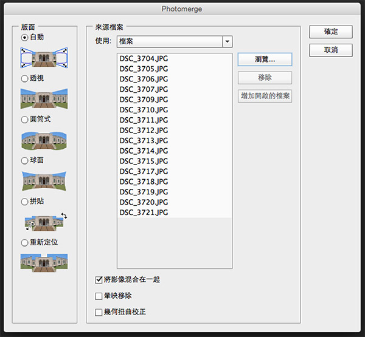Screen dimensions: 365x337
Task: Choose the 圓筒式 layout radio button
Action: 24,120
